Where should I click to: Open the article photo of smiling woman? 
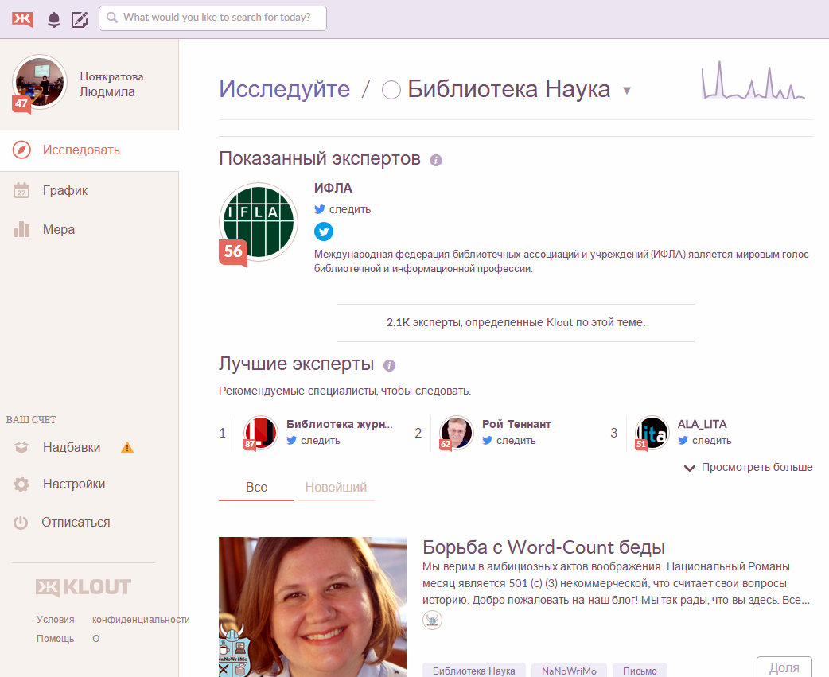[313, 607]
